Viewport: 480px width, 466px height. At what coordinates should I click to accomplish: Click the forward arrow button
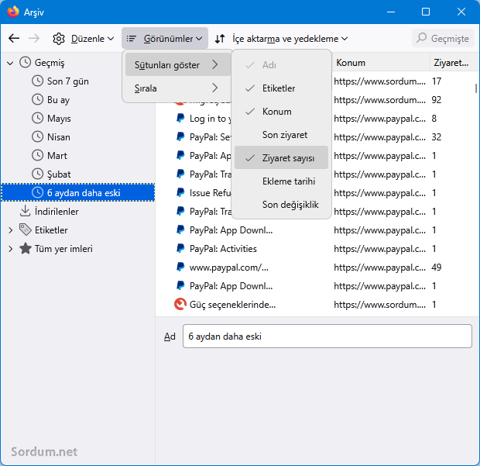click(34, 39)
